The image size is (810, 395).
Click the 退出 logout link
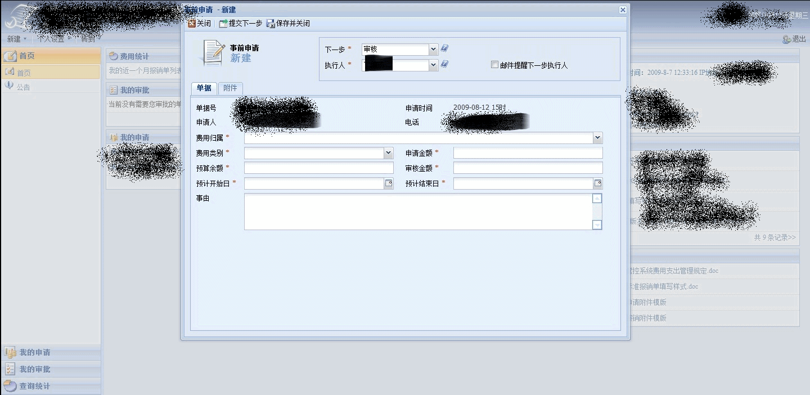(794, 39)
